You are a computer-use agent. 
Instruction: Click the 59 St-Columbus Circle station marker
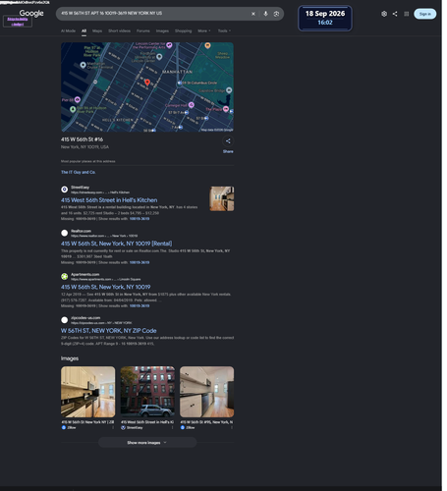point(180,83)
